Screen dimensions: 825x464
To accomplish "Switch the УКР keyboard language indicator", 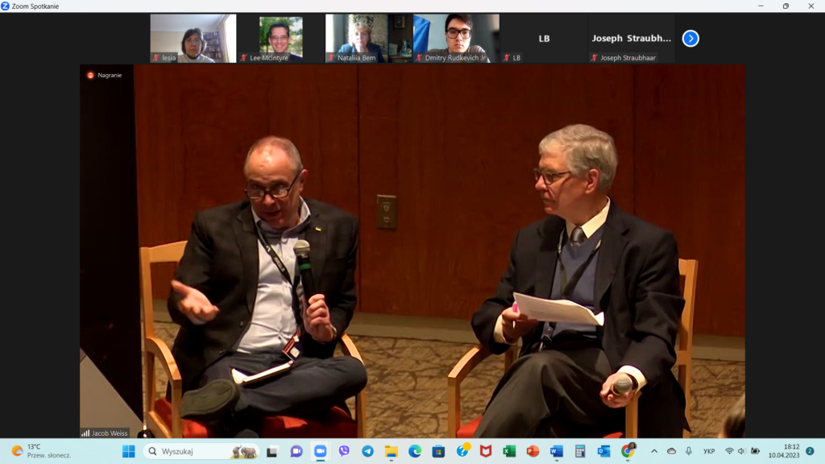I will (x=709, y=451).
